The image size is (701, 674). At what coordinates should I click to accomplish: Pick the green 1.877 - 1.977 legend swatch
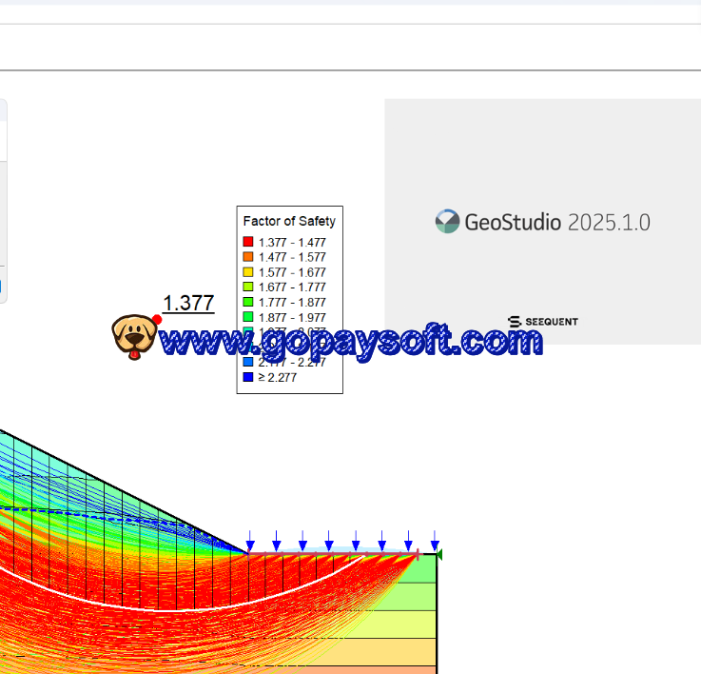[248, 317]
